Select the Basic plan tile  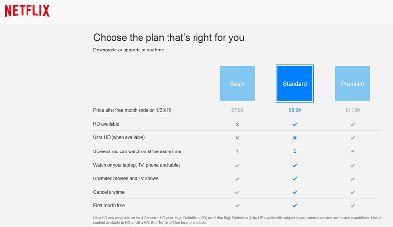pyautogui.click(x=237, y=83)
